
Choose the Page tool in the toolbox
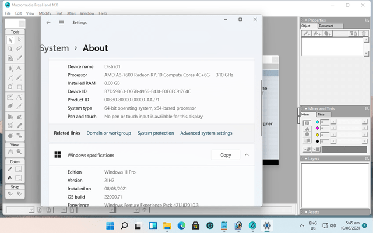pyautogui.click(x=10, y=49)
